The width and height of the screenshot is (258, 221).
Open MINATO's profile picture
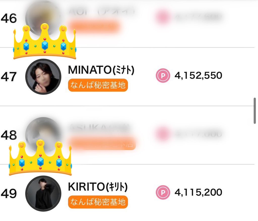point(43,77)
